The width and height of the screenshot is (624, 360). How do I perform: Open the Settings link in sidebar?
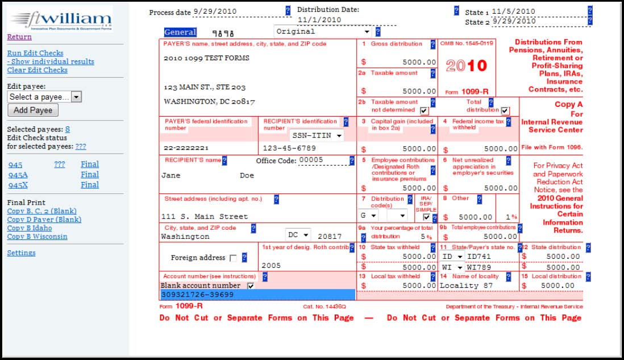(x=21, y=253)
